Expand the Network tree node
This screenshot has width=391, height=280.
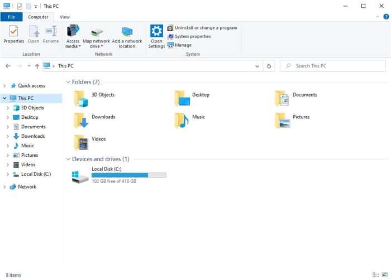(x=4, y=187)
